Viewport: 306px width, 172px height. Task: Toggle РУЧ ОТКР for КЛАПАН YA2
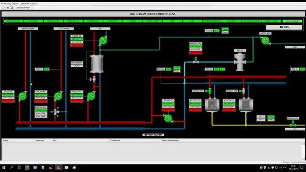click(x=41, y=114)
